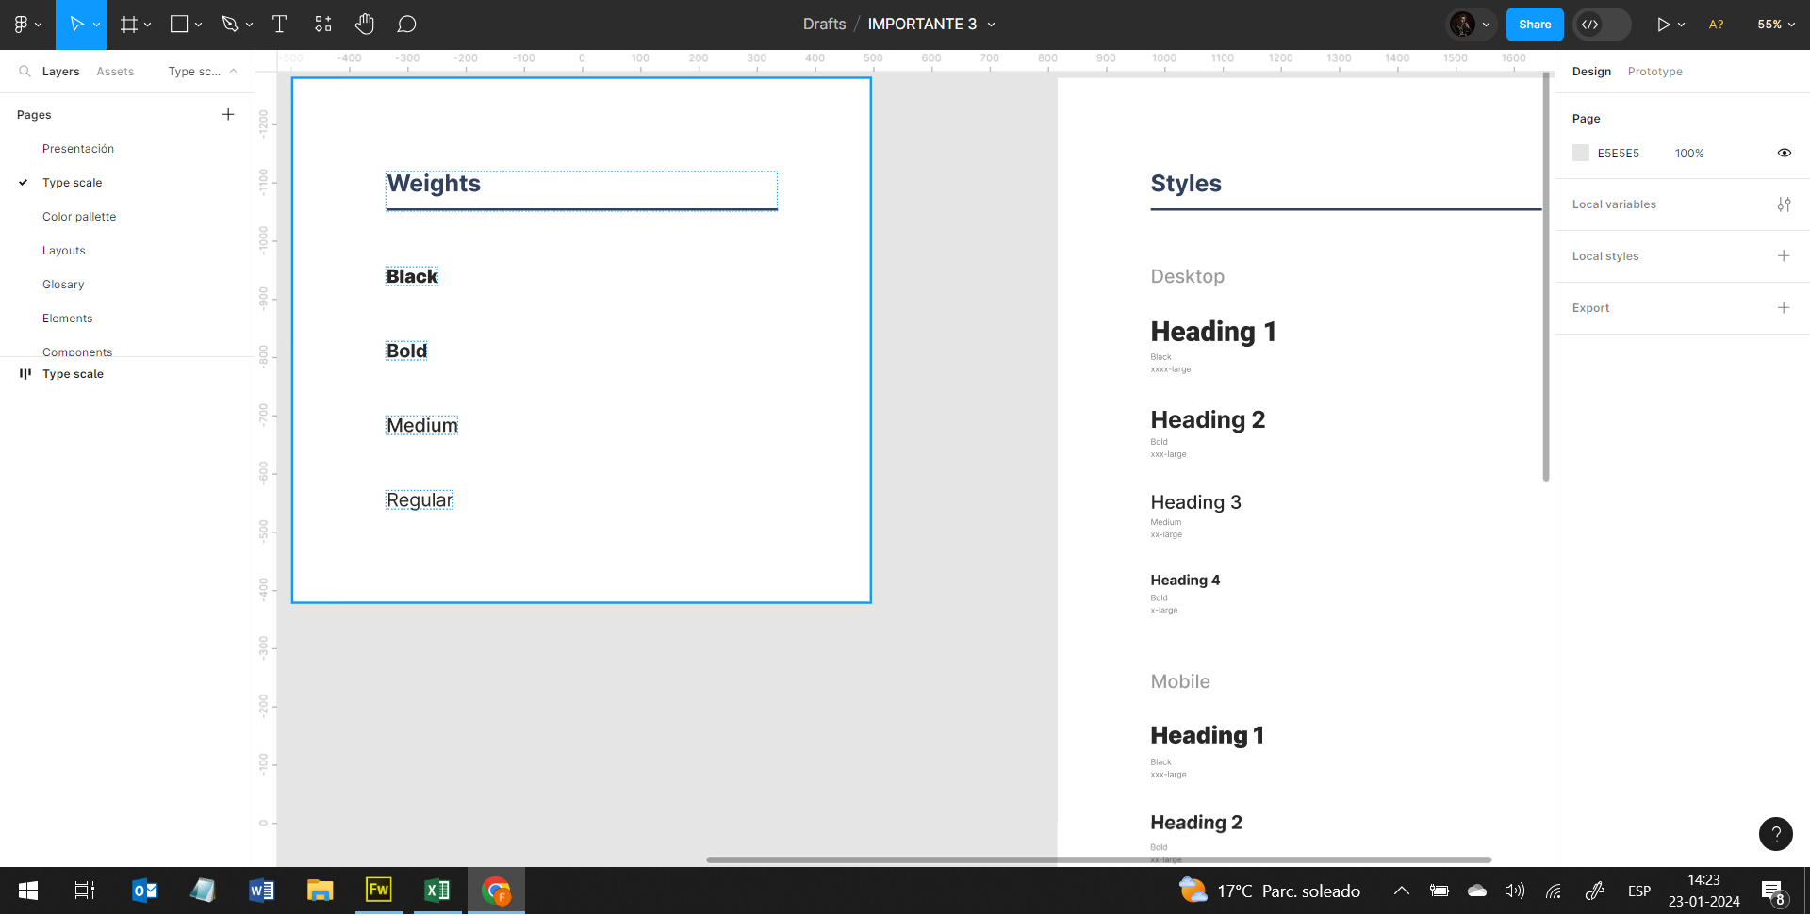This screenshot has height=916, width=1810.
Task: Toggle page background color visibility eye
Action: tap(1784, 153)
